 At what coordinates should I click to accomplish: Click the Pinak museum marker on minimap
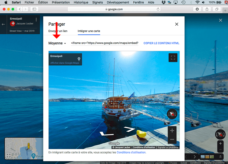[x=33, y=156]
